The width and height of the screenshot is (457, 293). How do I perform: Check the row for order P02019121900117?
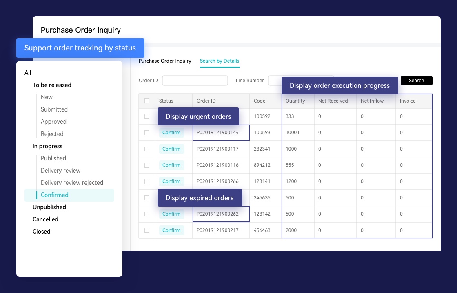click(x=147, y=149)
